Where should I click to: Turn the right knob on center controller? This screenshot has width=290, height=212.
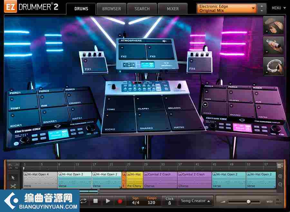(x=179, y=86)
